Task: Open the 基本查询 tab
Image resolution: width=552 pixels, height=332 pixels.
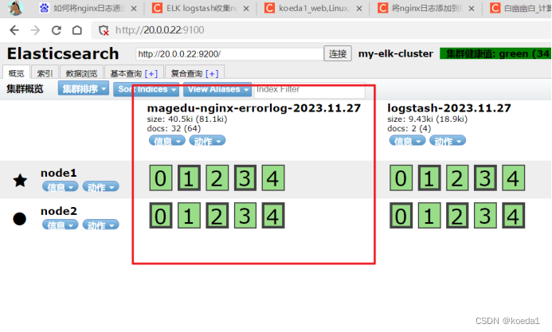Action: point(127,73)
